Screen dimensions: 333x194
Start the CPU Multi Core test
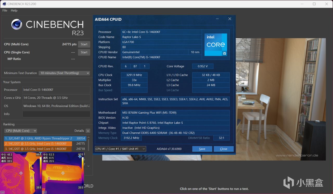point(84,44)
